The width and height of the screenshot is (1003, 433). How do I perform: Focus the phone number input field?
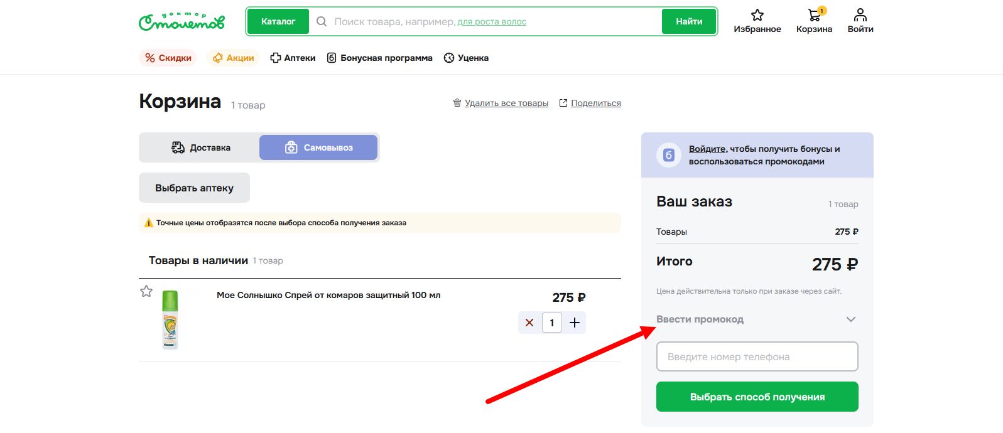point(757,356)
